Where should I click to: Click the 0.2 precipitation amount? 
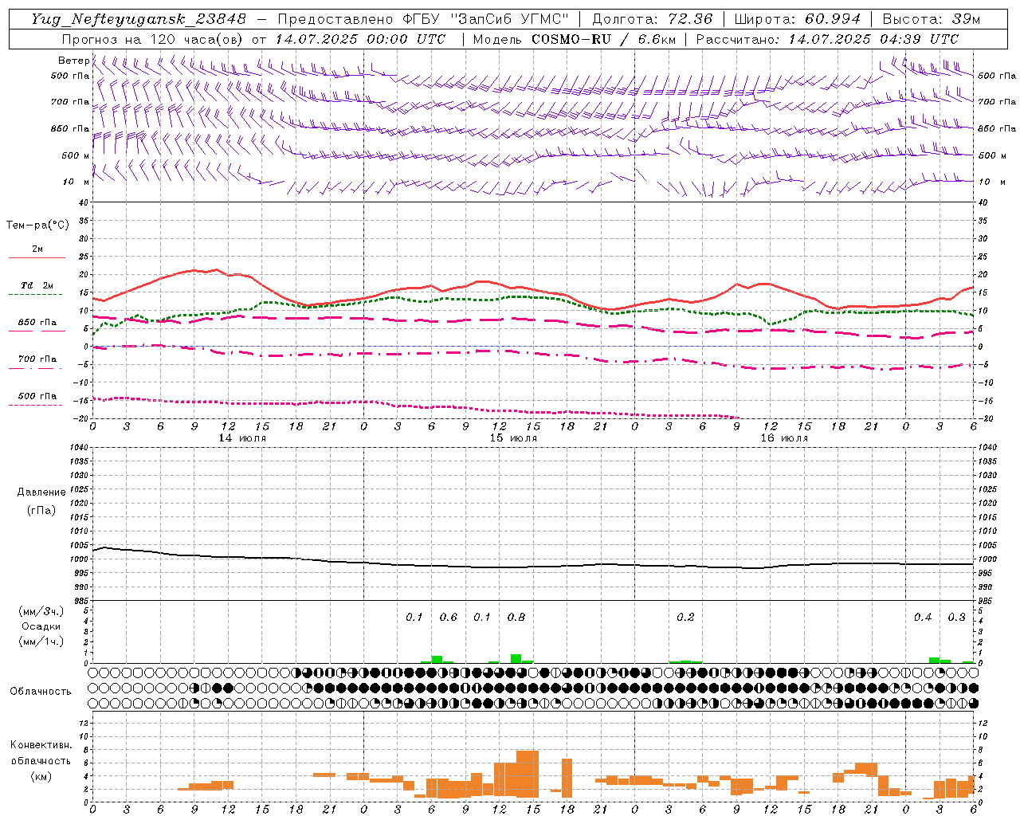(685, 617)
